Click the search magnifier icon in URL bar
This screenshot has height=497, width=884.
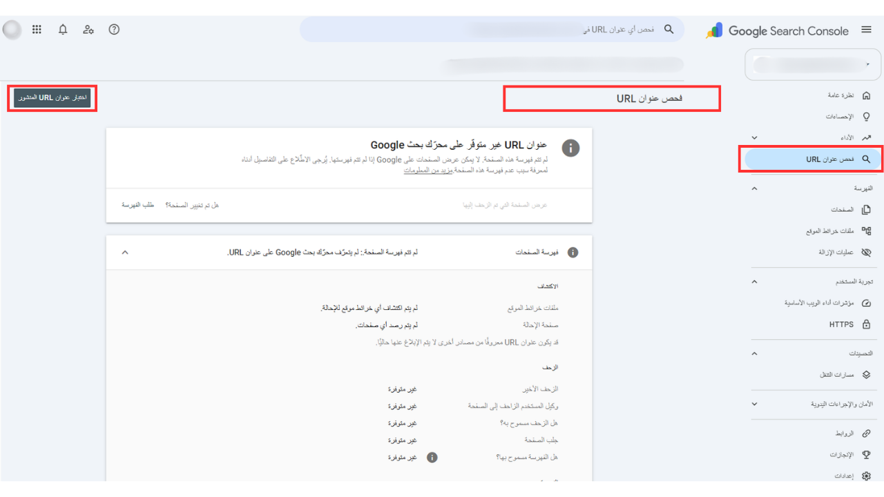[669, 30]
